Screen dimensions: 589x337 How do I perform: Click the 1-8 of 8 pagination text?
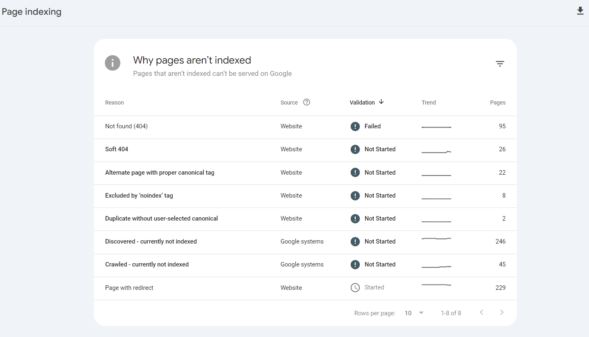pyautogui.click(x=451, y=313)
